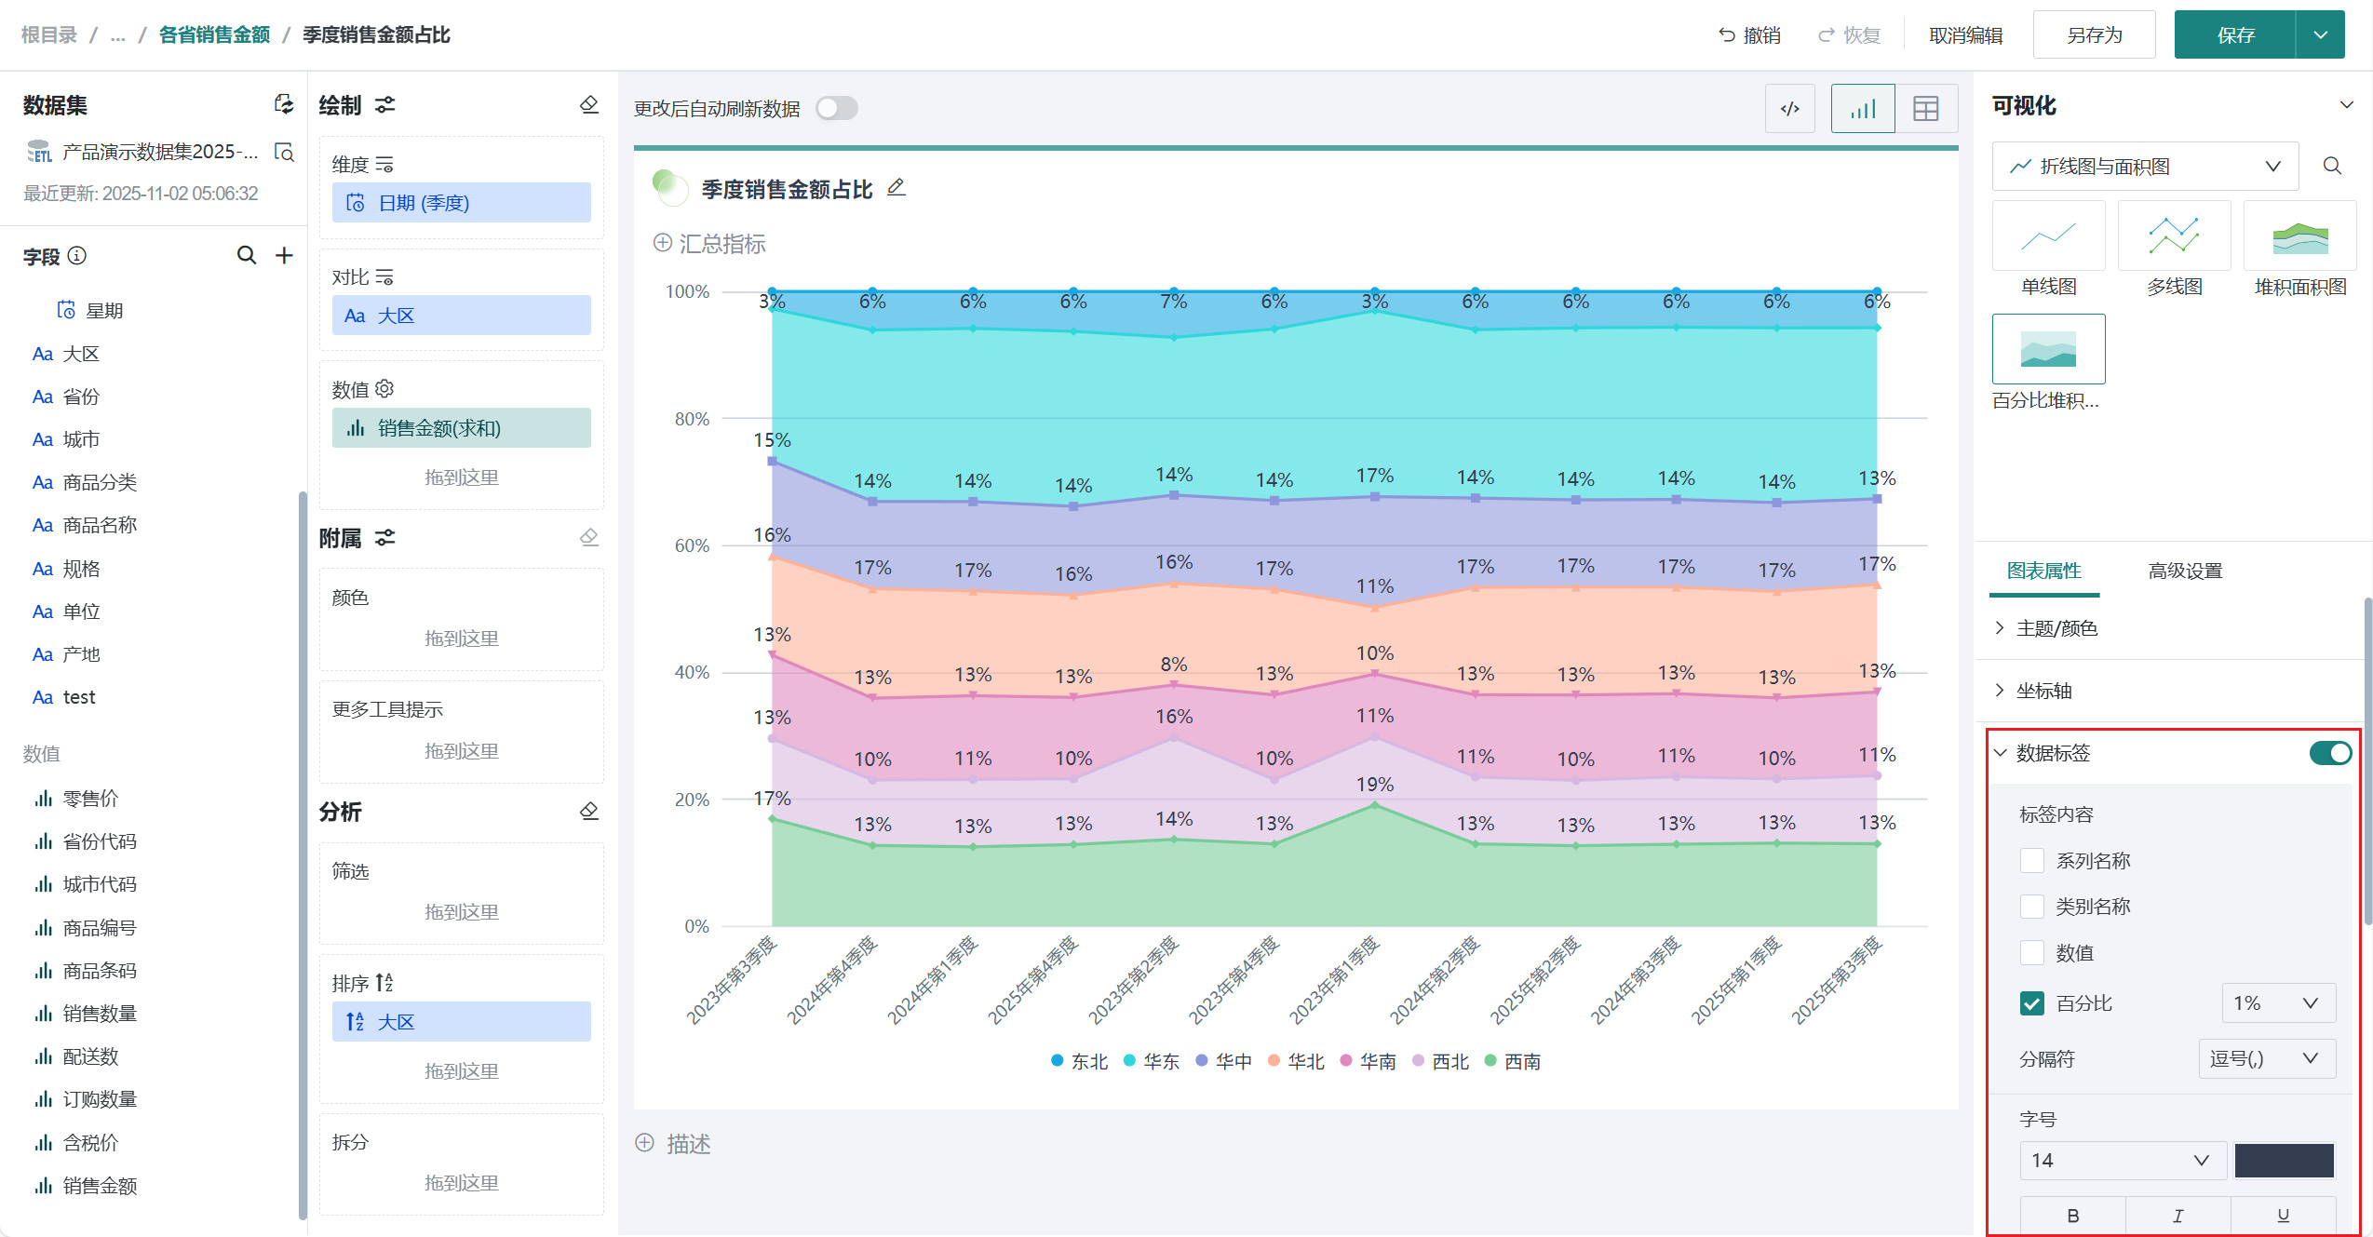Viewport: 2373px width, 1237px height.
Task: Click the 另存为 button
Action: [2093, 35]
